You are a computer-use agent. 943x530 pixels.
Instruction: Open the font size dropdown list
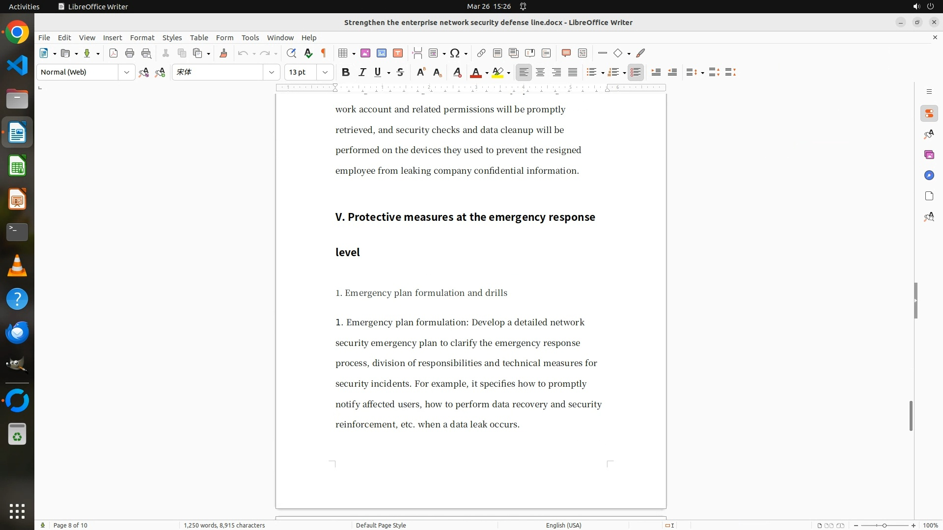click(x=325, y=72)
